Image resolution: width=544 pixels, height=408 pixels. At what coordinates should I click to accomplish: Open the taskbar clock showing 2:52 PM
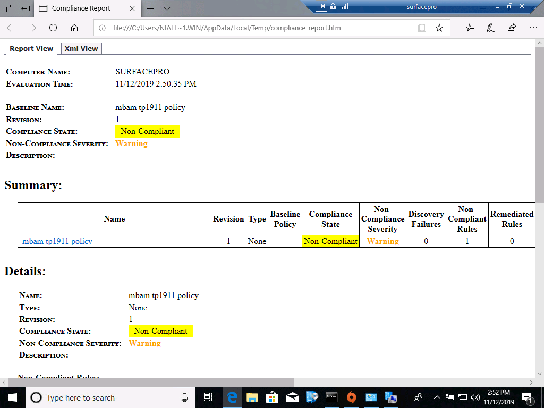pos(499,397)
